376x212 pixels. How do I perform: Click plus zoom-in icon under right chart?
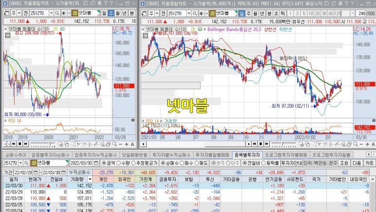click(367, 144)
